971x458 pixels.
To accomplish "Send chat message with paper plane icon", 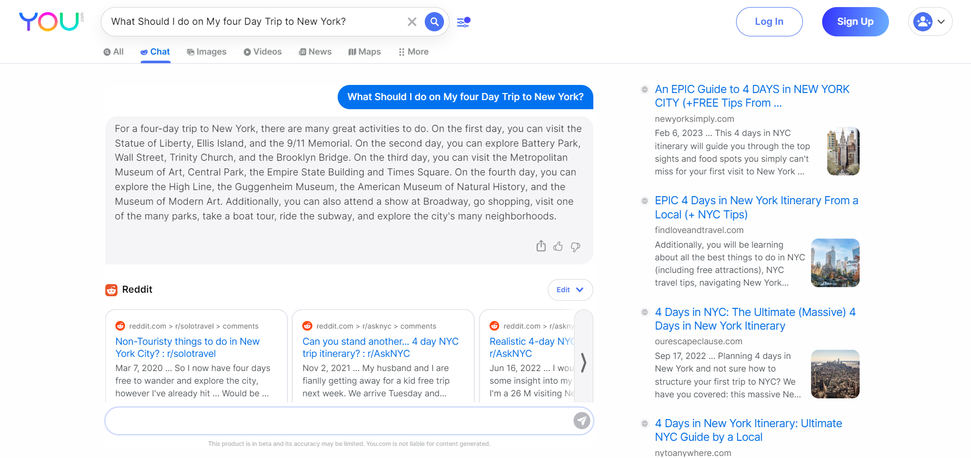I will [x=582, y=421].
